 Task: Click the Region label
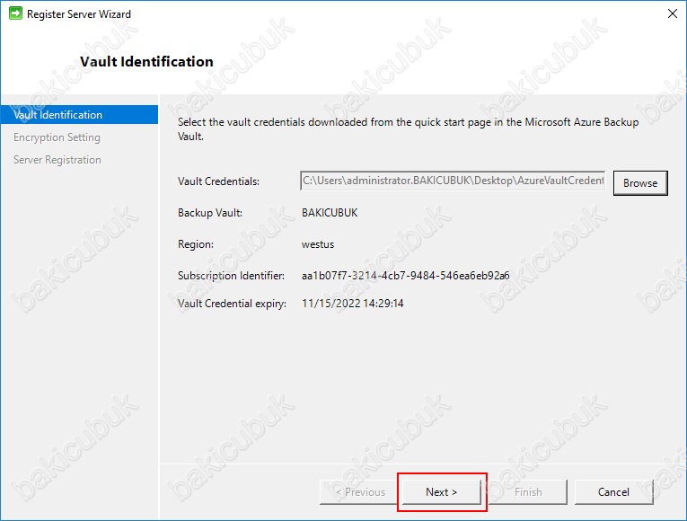[196, 244]
